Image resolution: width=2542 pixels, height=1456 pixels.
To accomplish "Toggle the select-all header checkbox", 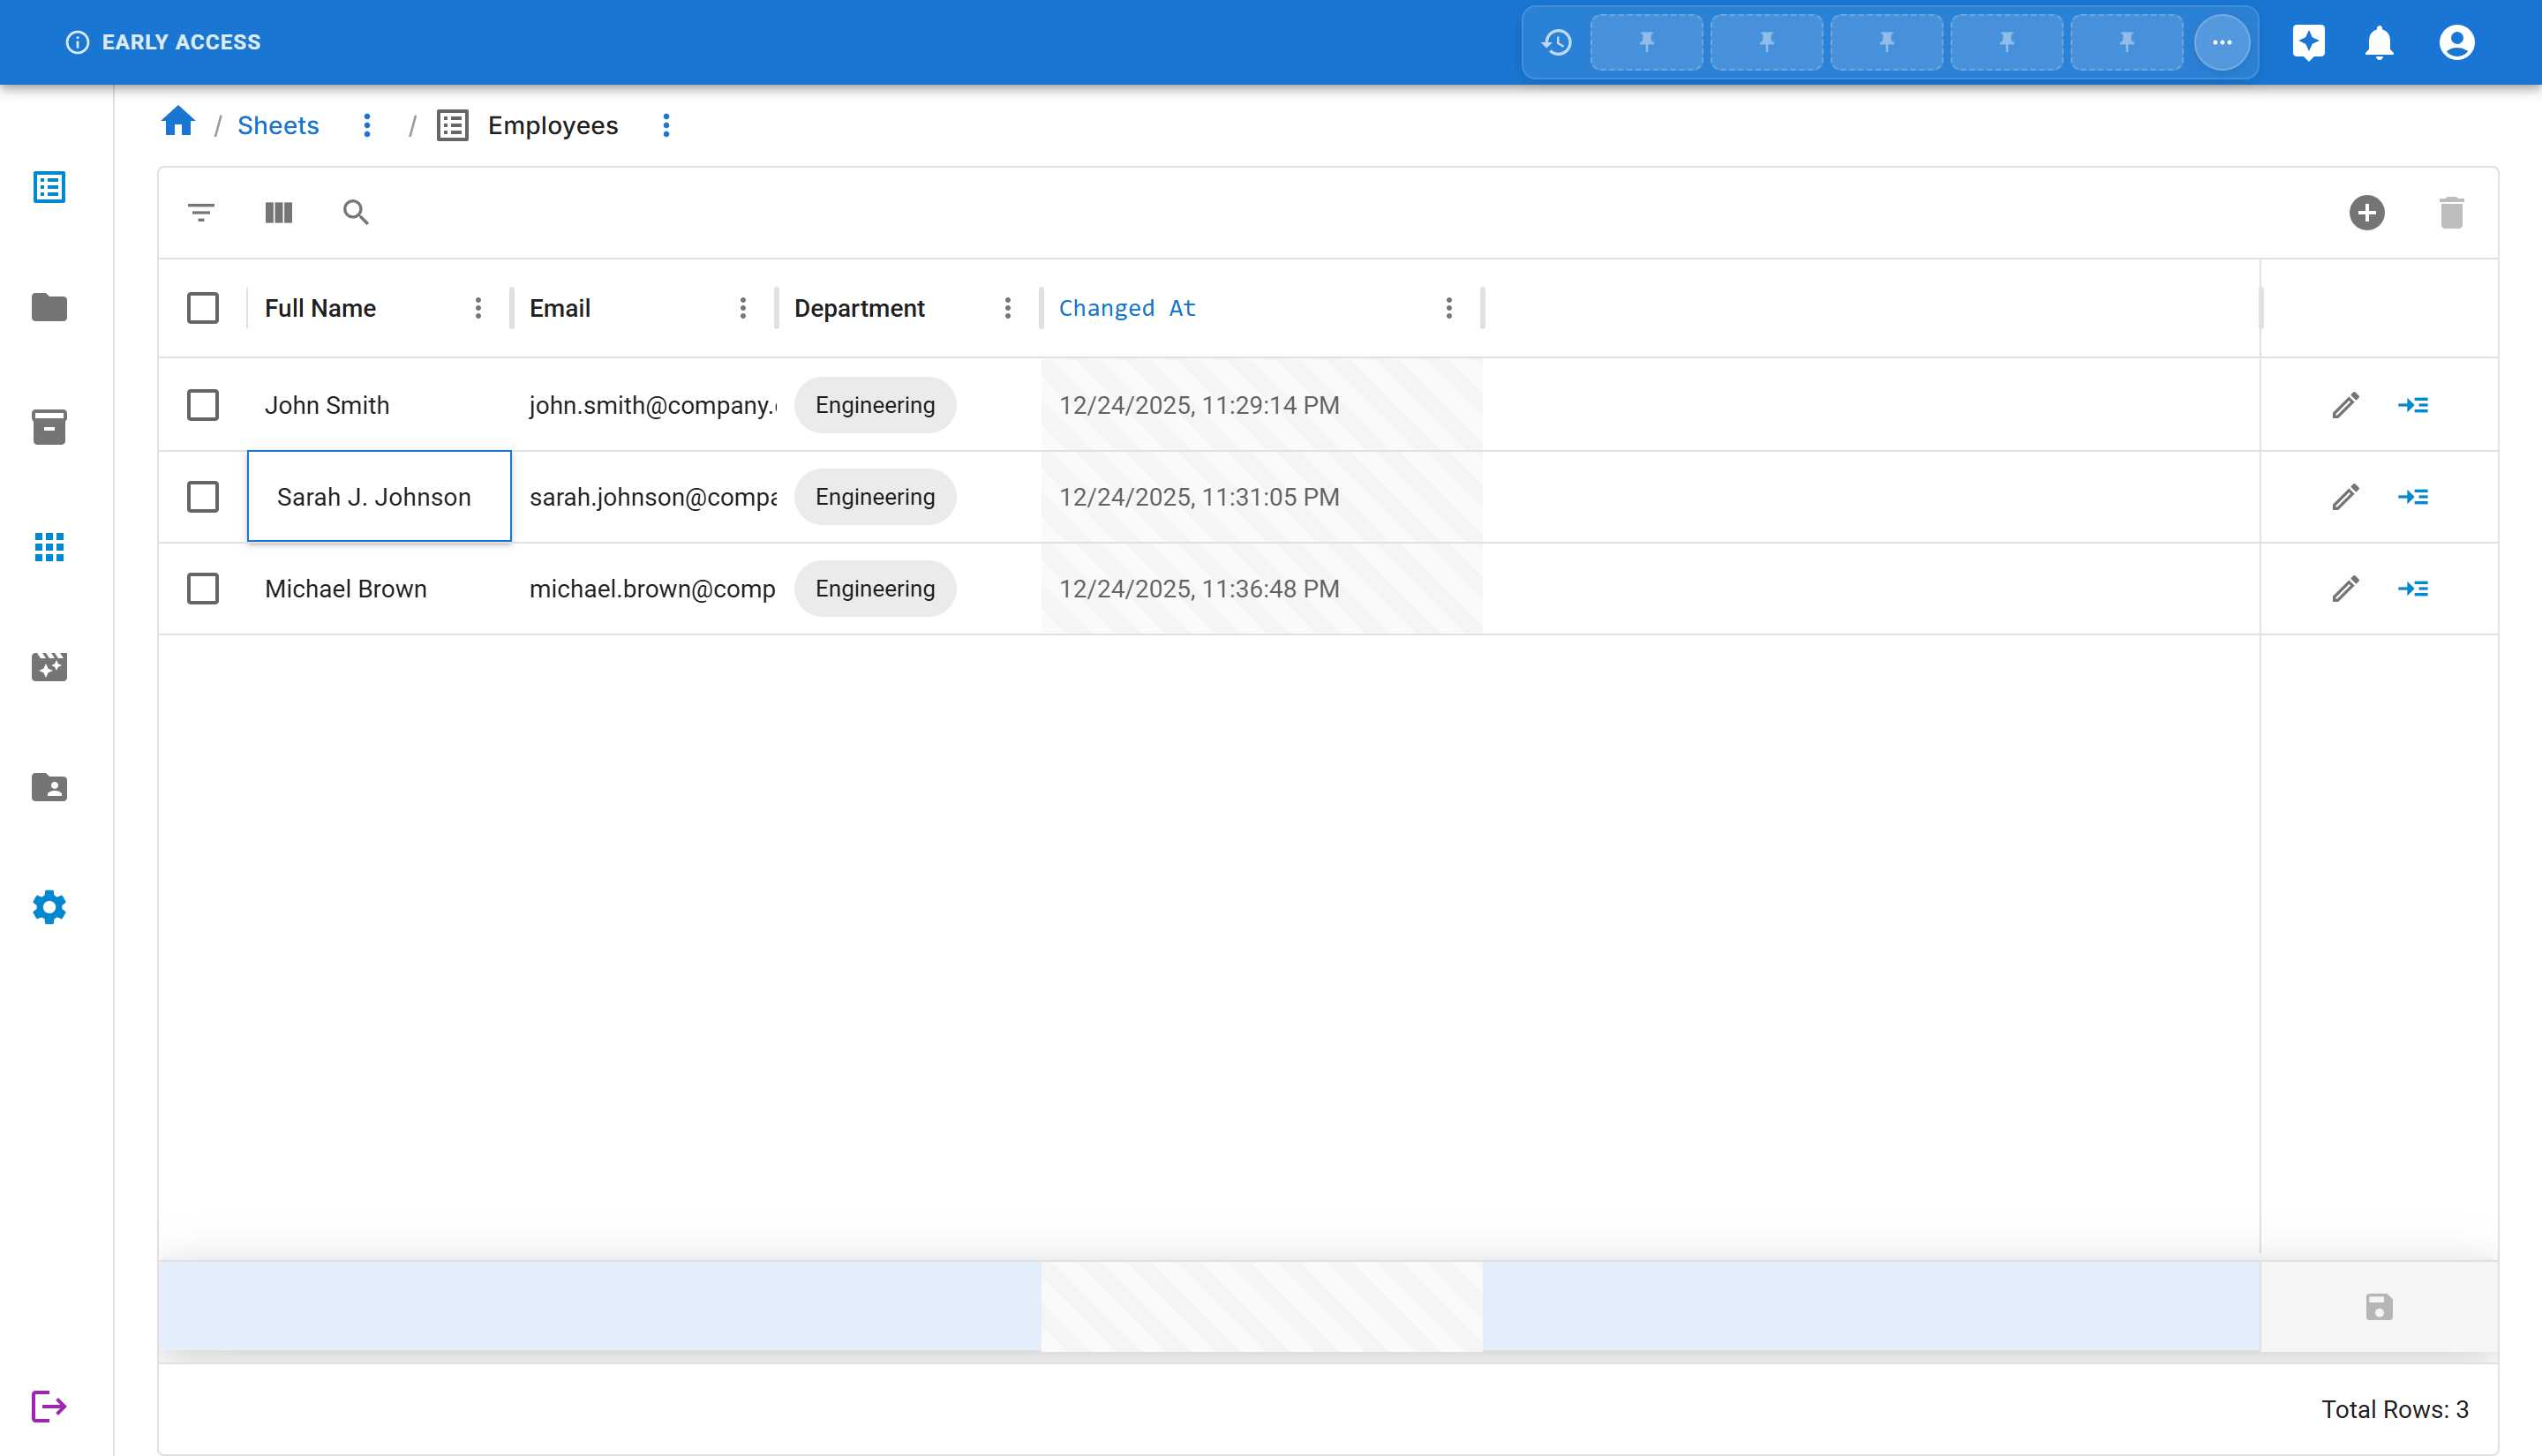I will [203, 308].
